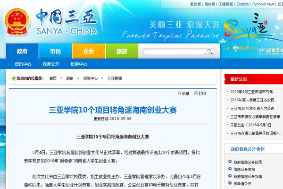Switch language to English
Viewport: 283px width, 189px height.
tap(242, 4)
